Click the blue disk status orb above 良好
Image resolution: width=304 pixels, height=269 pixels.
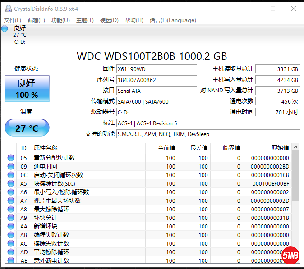[5, 28]
